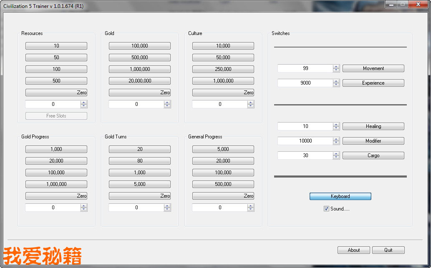
Task: Click the Keyboard button
Action: tap(340, 196)
